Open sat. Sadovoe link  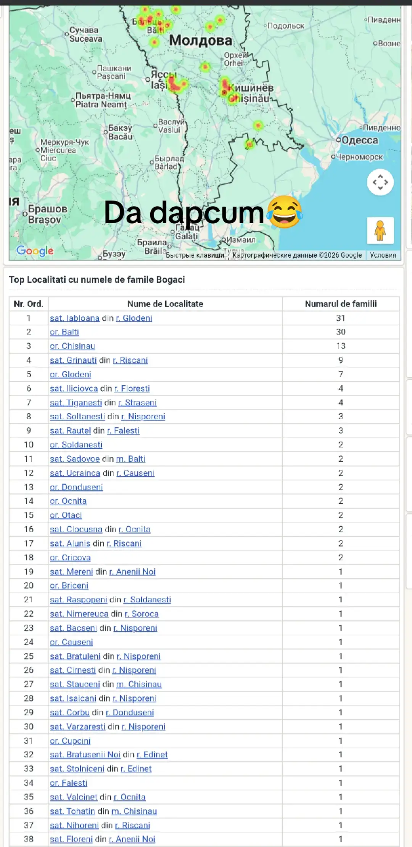tap(75, 459)
